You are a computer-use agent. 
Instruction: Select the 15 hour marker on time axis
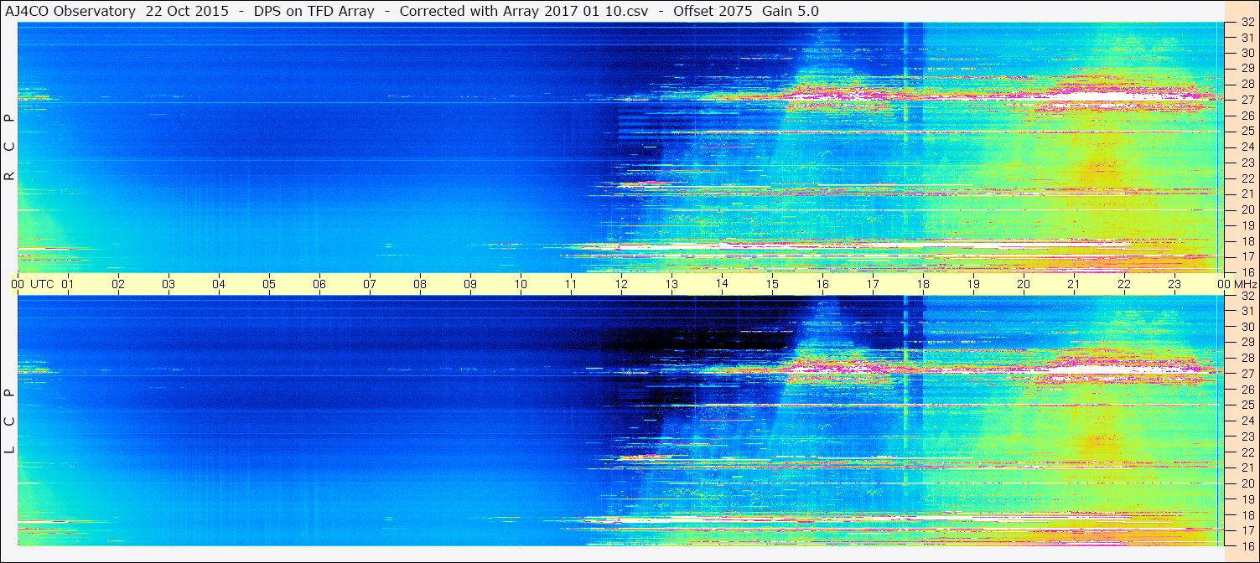[x=772, y=284]
